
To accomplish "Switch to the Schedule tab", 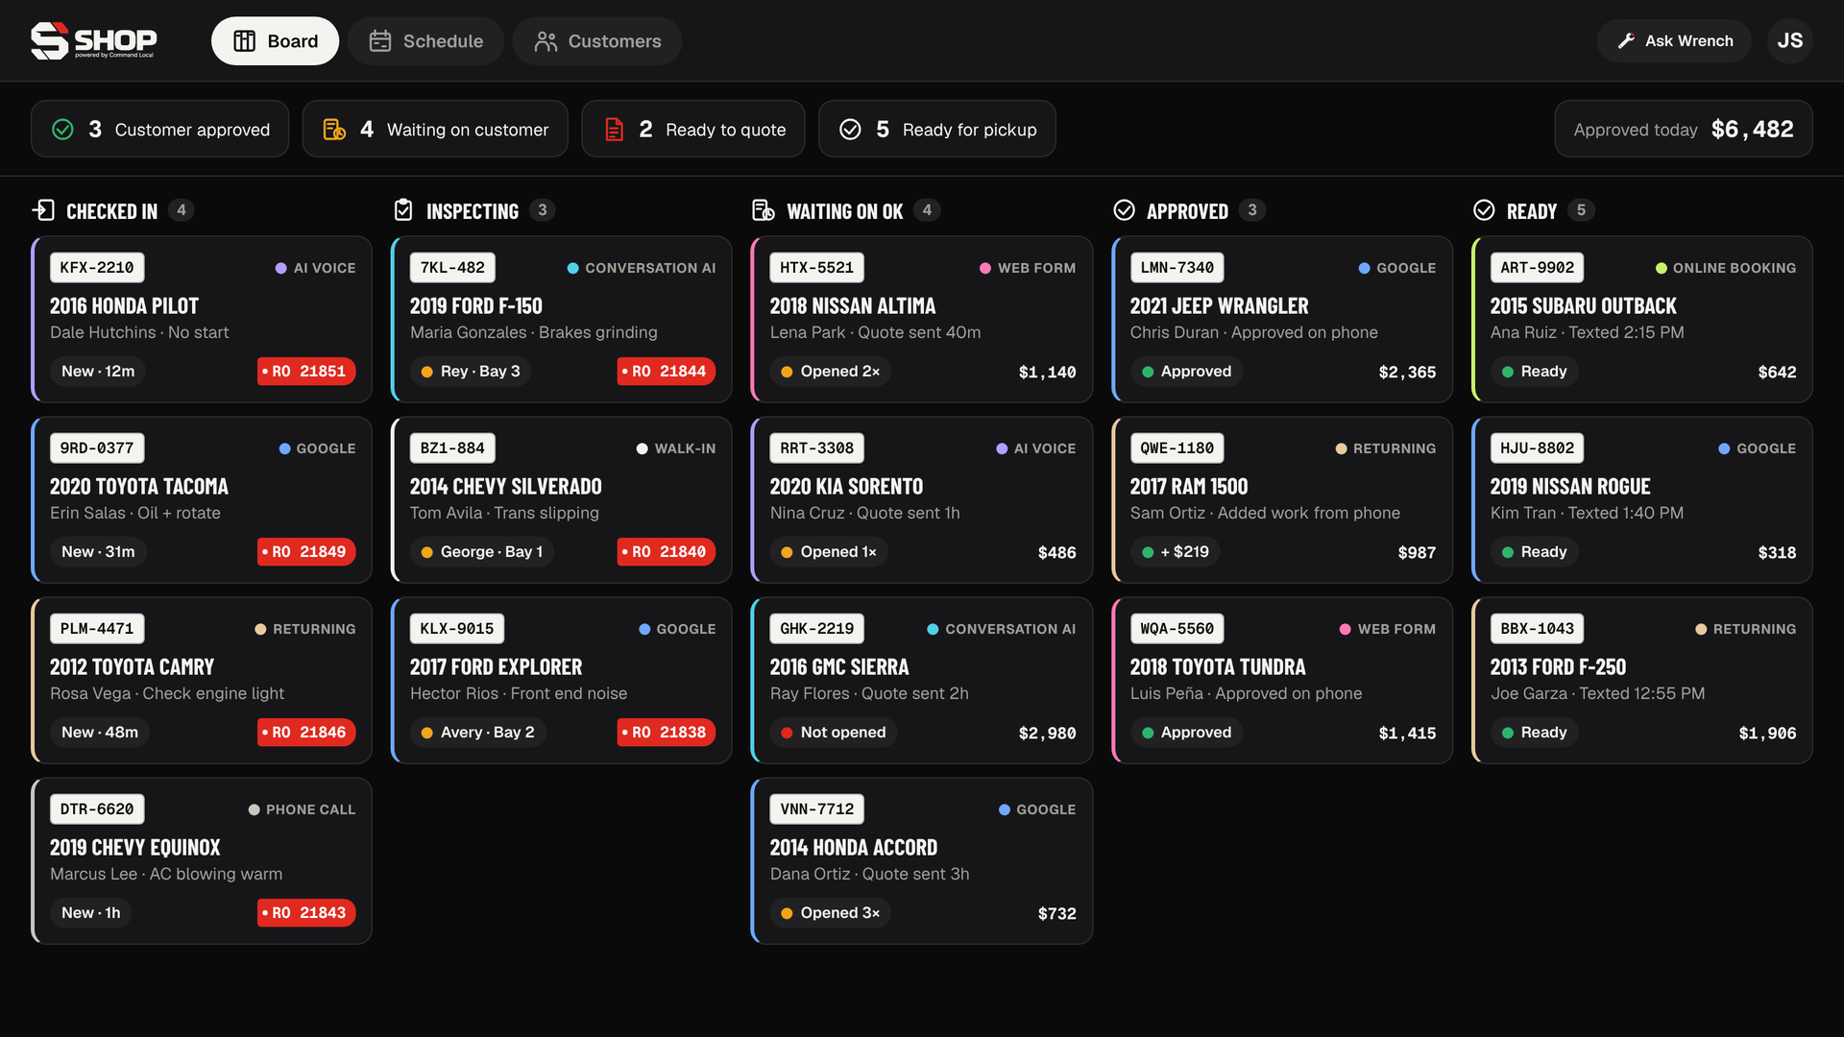I will pos(425,41).
